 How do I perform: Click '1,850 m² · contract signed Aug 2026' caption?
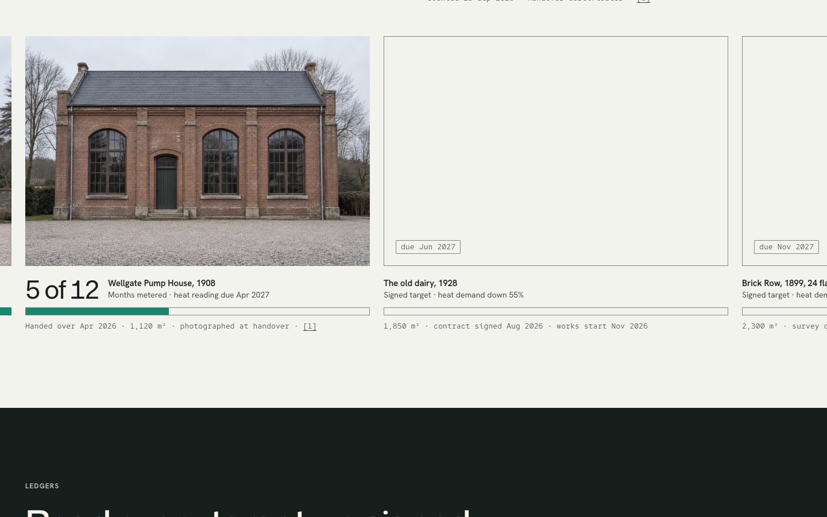(516, 326)
